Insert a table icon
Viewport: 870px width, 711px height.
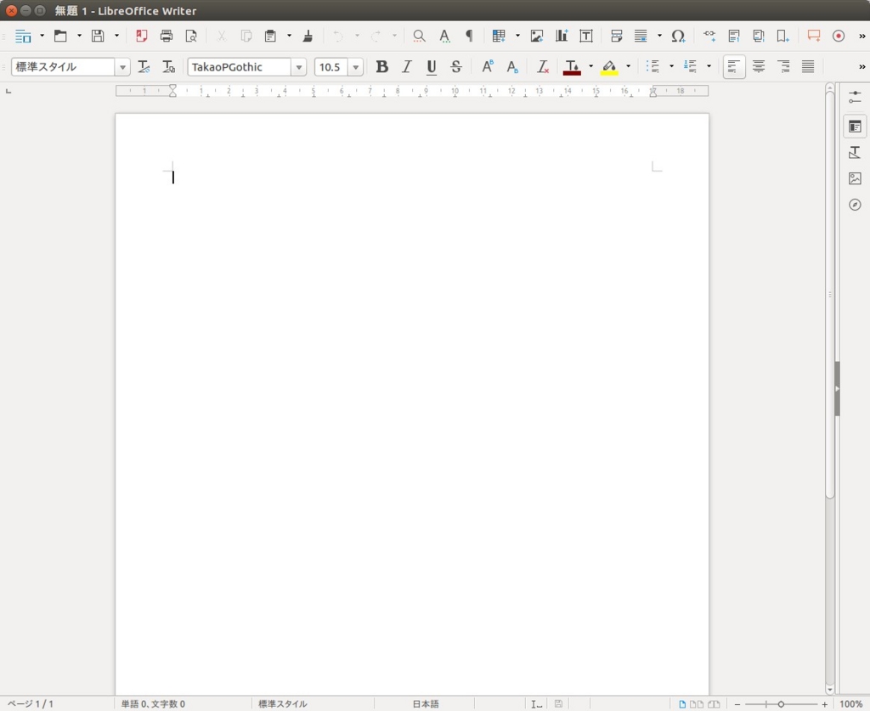click(499, 36)
